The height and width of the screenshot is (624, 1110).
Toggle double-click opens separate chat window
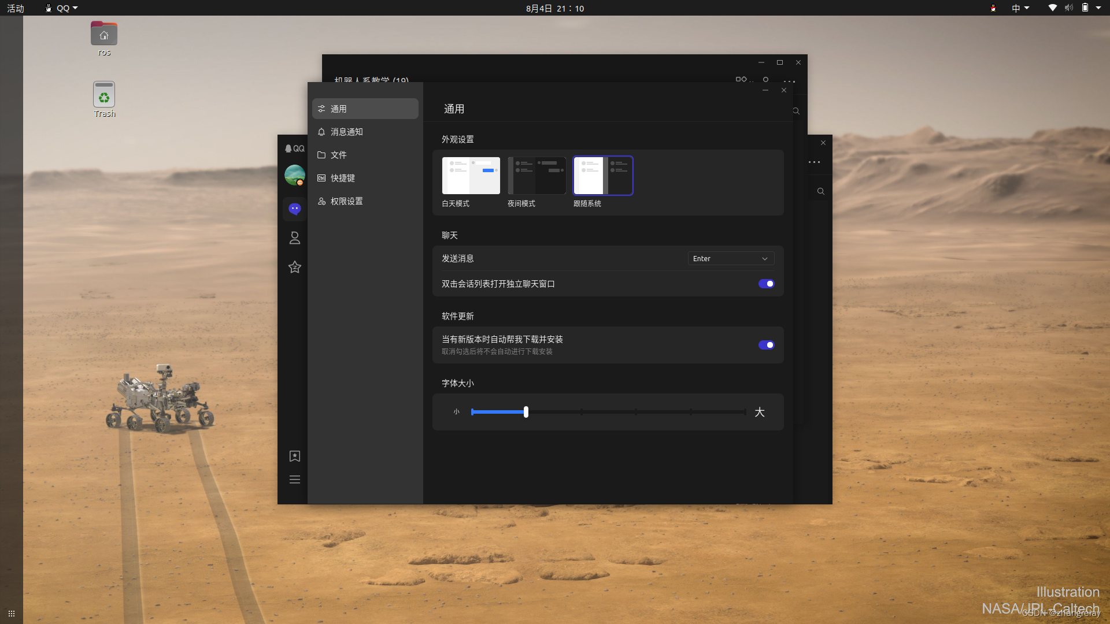[766, 284]
